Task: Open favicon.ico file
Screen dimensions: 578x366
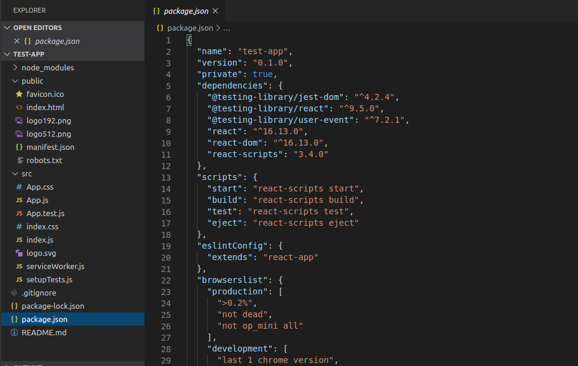Action: pyautogui.click(x=45, y=94)
